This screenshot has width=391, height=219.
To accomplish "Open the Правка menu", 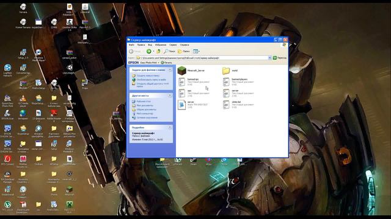I will 141,45.
